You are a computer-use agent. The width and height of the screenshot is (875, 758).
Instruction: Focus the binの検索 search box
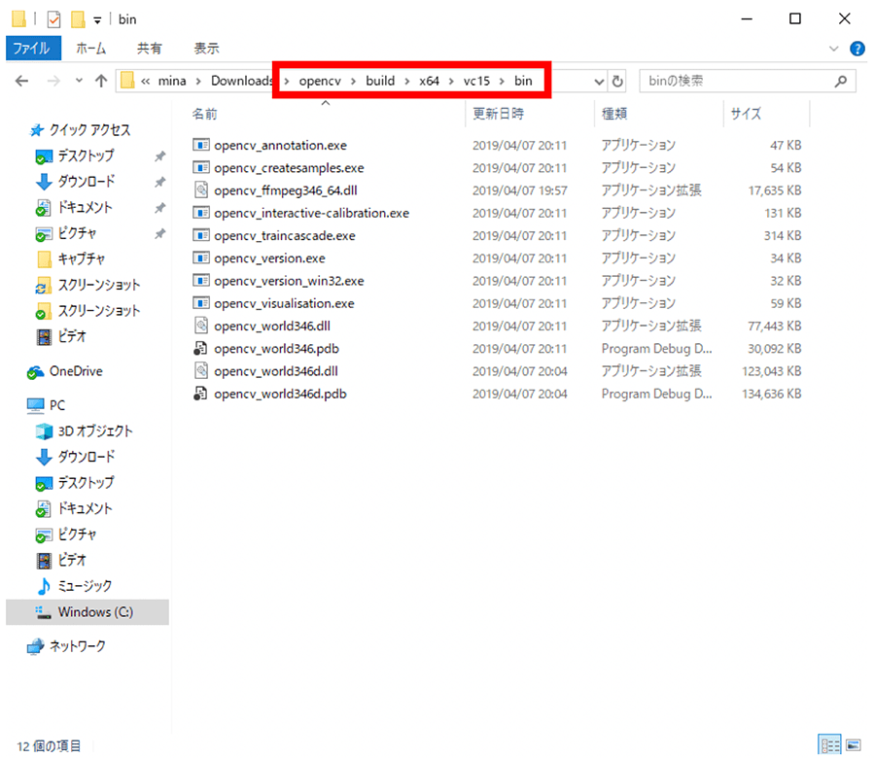tap(748, 82)
